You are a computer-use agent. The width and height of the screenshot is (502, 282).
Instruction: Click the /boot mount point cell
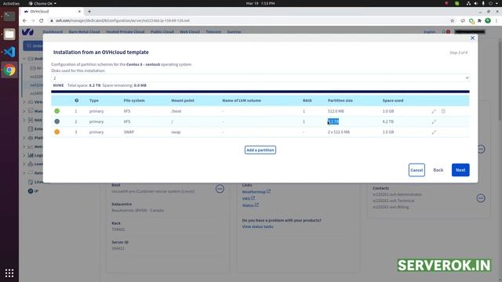pyautogui.click(x=176, y=111)
